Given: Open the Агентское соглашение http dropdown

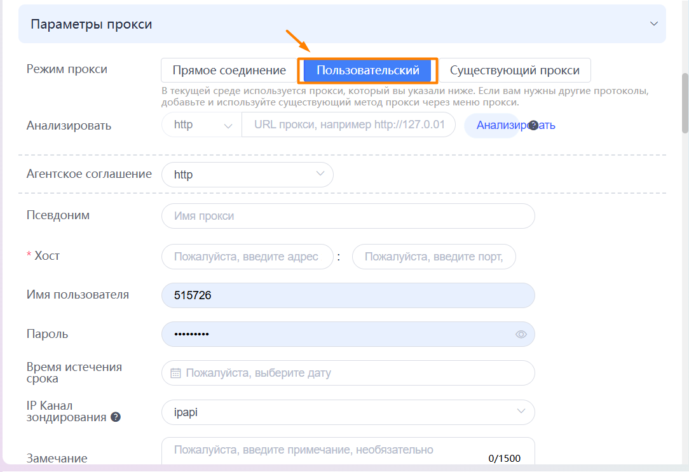Looking at the screenshot, I should click(x=247, y=175).
